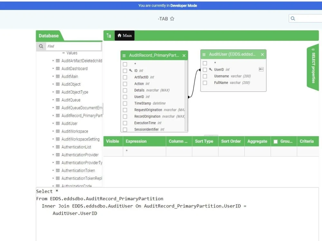
Task: Expand the AuditArtifactDeletedchild tree node
Action: pos(53,61)
